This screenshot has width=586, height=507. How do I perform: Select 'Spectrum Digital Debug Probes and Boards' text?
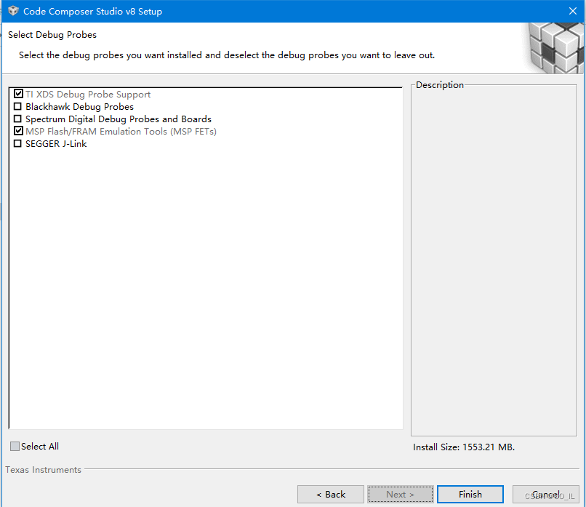(x=119, y=119)
